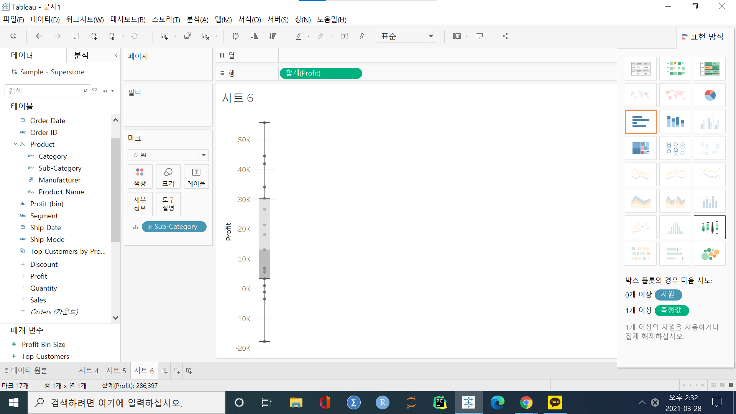This screenshot has height=414, width=736.
Task: Click the 합계(Profit) pill on rows
Action: click(x=321, y=73)
